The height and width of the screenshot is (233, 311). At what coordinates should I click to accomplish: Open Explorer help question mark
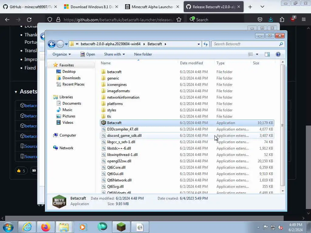[x=278, y=54]
